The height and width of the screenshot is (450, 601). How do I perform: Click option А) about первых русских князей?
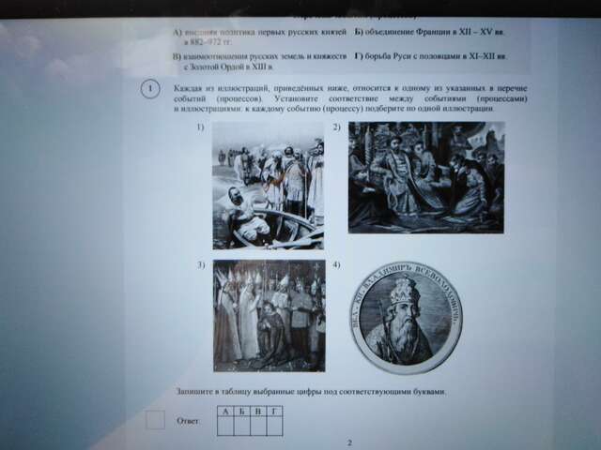tap(259, 37)
